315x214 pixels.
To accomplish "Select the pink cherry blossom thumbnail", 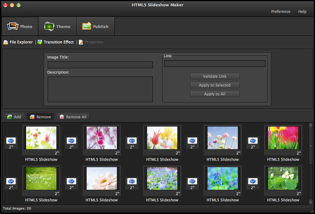I will pyautogui.click(x=102, y=138).
